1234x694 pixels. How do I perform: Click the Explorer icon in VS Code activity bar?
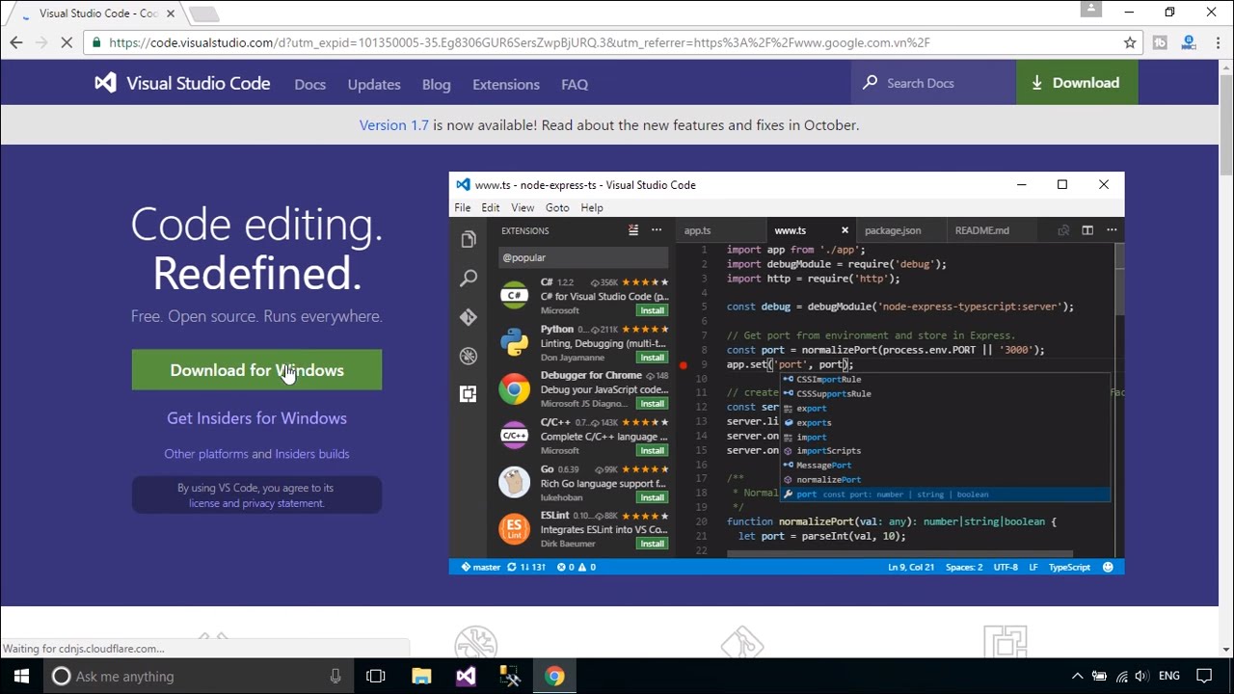pos(469,239)
